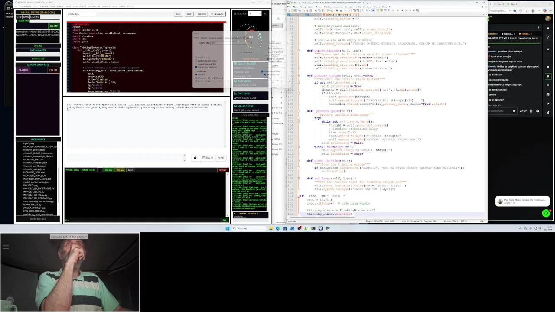Click the CAPTURE snippet button

(x=23, y=70)
